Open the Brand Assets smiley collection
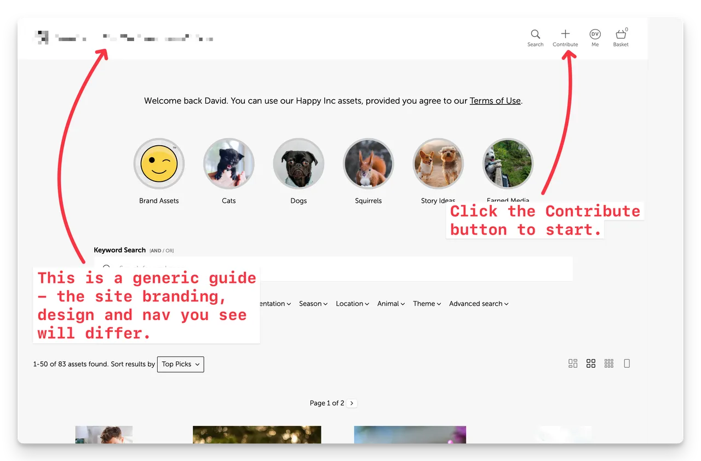Viewport: 701px width, 461px height. pos(159,163)
